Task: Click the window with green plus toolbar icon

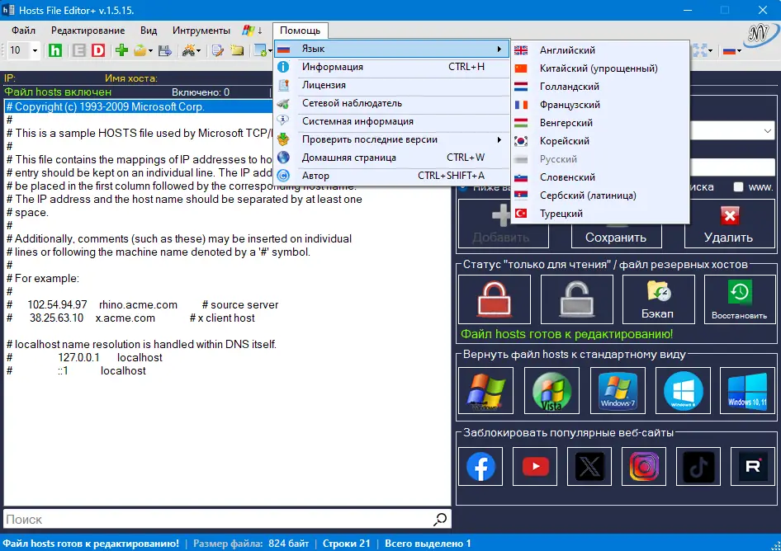Action: tap(260, 50)
